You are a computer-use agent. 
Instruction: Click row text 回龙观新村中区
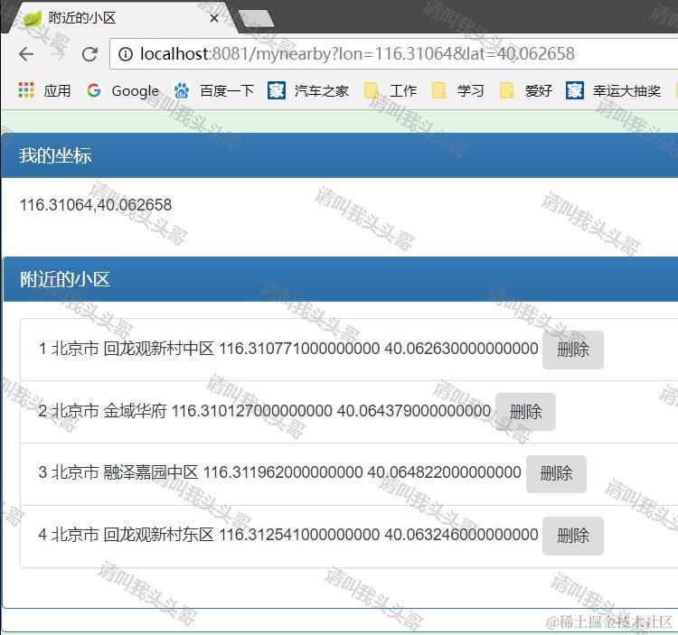pos(159,349)
